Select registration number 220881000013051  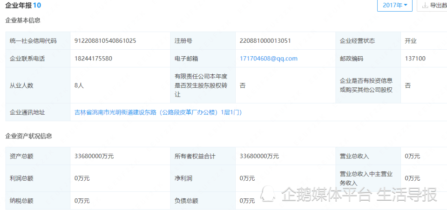[x=265, y=41]
